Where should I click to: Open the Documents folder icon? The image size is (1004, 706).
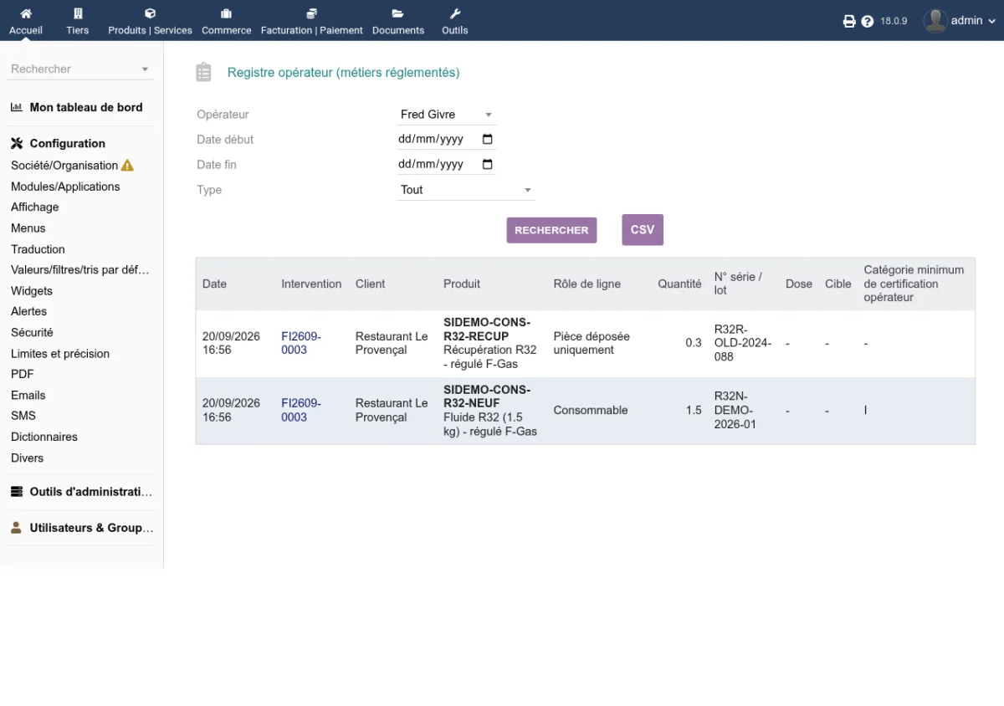(398, 13)
